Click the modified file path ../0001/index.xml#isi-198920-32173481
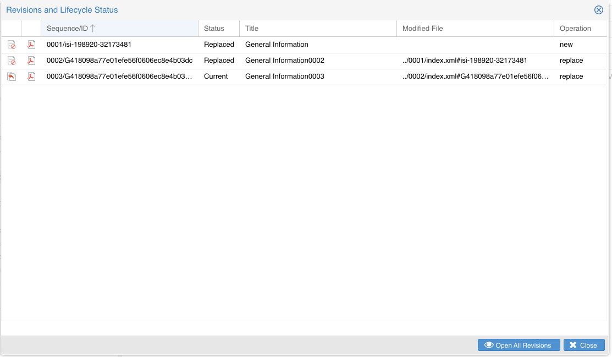 [x=465, y=61]
